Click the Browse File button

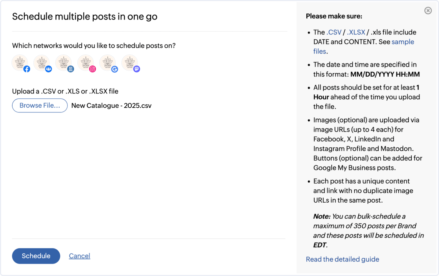[40, 106]
